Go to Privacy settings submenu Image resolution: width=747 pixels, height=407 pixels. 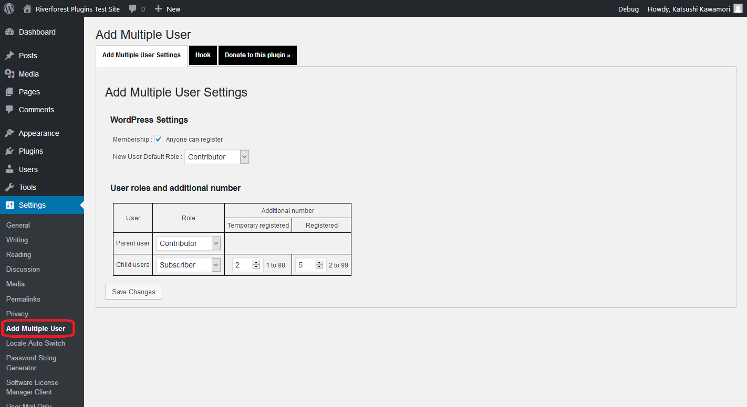pos(17,314)
